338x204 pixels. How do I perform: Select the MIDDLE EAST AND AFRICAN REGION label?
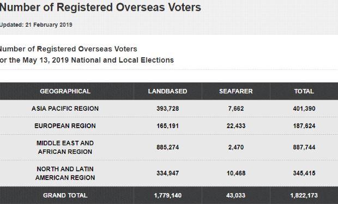pos(65,147)
